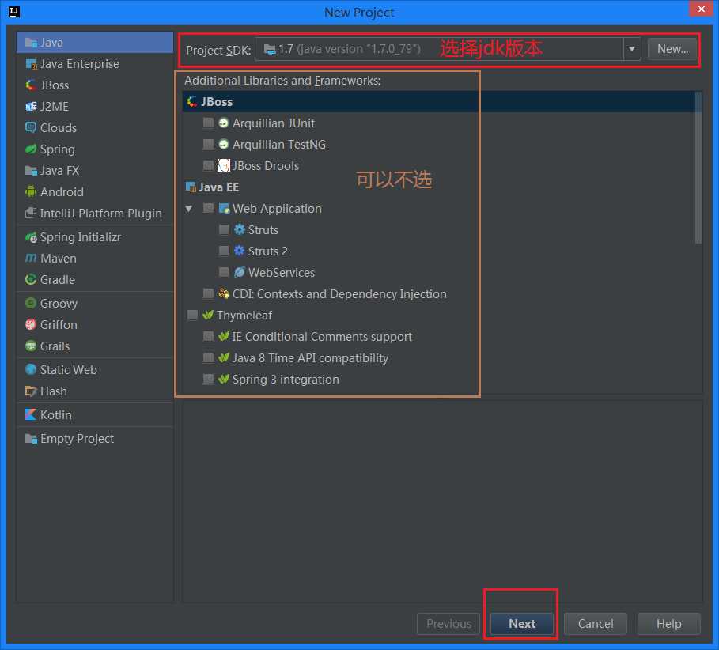Enable the WebServices checkbox
This screenshot has width=719, height=650.
(224, 272)
